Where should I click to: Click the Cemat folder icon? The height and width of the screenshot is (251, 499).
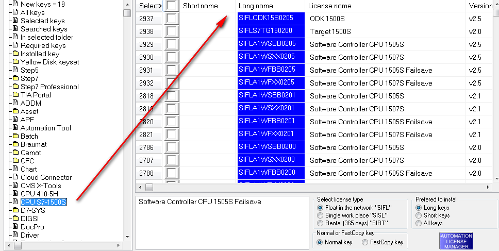tap(15, 153)
